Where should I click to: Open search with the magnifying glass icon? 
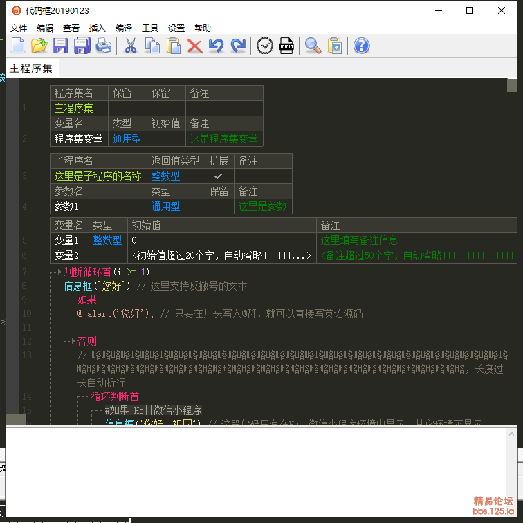[313, 46]
